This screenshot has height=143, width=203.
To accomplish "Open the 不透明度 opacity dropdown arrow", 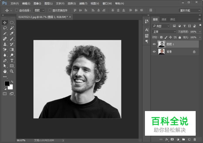I will [x=200, y=32].
